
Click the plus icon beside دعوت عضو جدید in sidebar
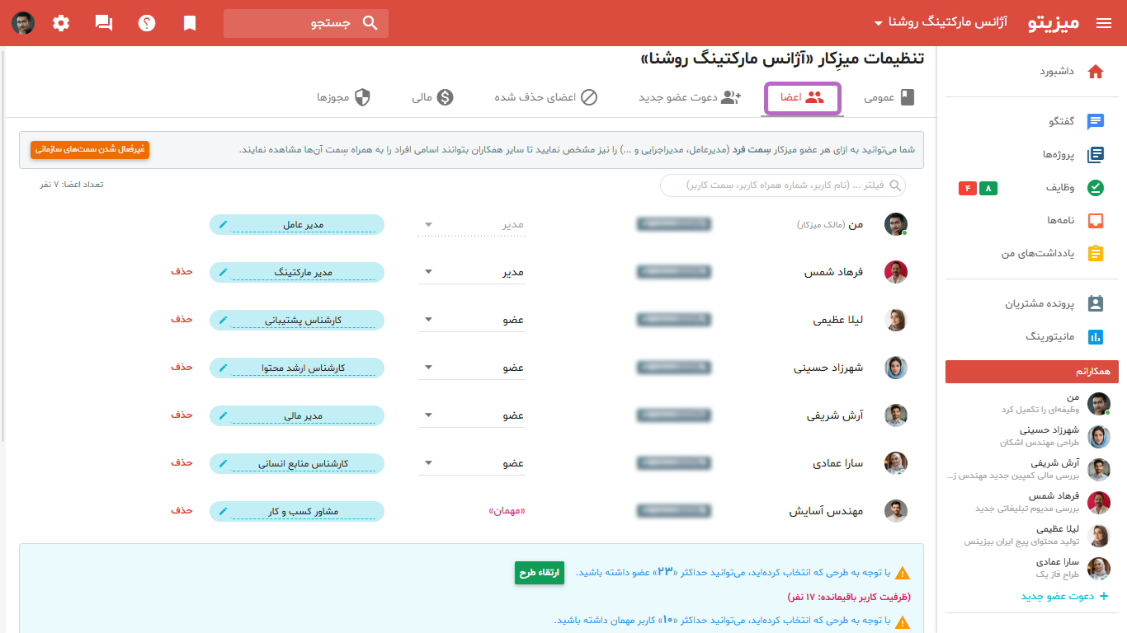pyautogui.click(x=1103, y=596)
